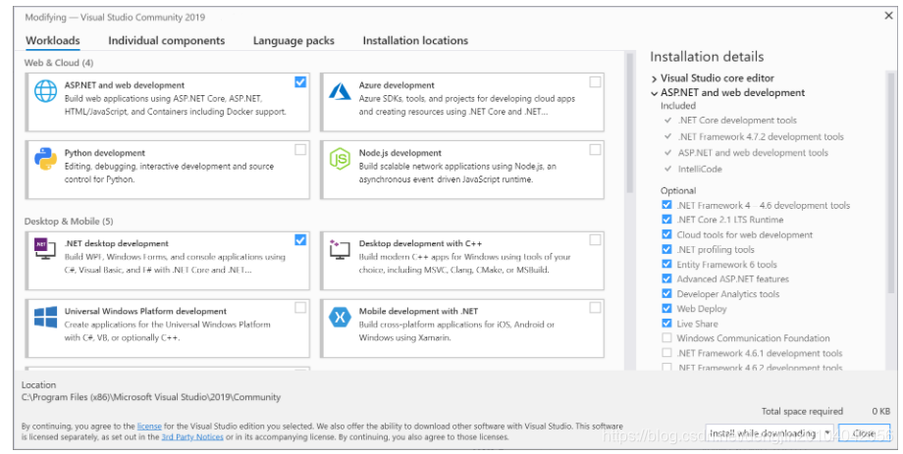The image size is (903, 454).
Task: Click the ASP.NET globe icon
Action: coord(45,91)
